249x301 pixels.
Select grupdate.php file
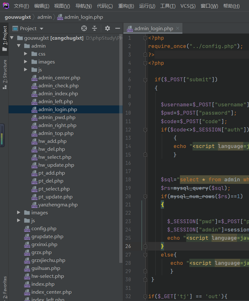pos(47,237)
